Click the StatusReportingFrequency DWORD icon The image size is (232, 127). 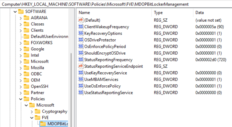coord(81,60)
